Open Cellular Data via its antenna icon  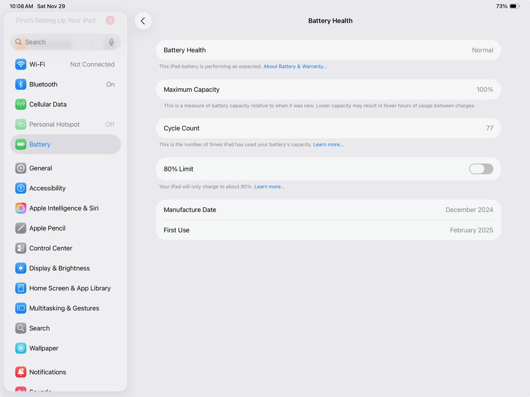(21, 104)
